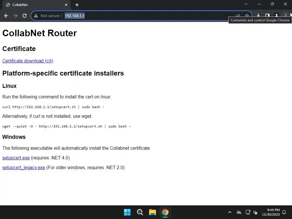This screenshot has width=292, height=219.
Task: Open the Windows Start menu
Action: click(x=127, y=212)
